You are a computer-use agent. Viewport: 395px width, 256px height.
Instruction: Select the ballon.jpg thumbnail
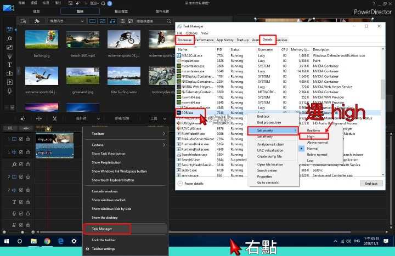42,39
